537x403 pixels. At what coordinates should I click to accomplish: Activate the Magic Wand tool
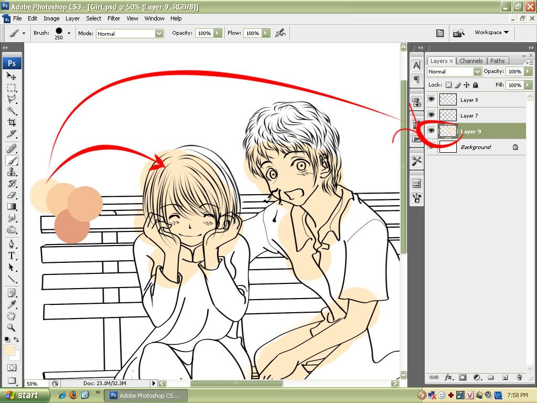[x=12, y=111]
